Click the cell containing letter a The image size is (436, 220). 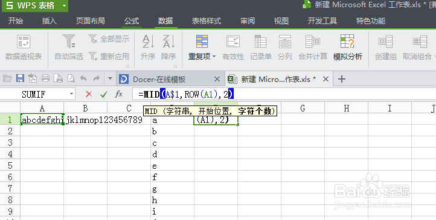[172, 120]
